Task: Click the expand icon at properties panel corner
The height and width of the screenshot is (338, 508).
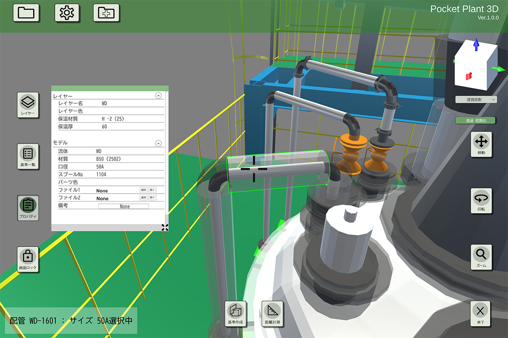Action: tap(165, 227)
